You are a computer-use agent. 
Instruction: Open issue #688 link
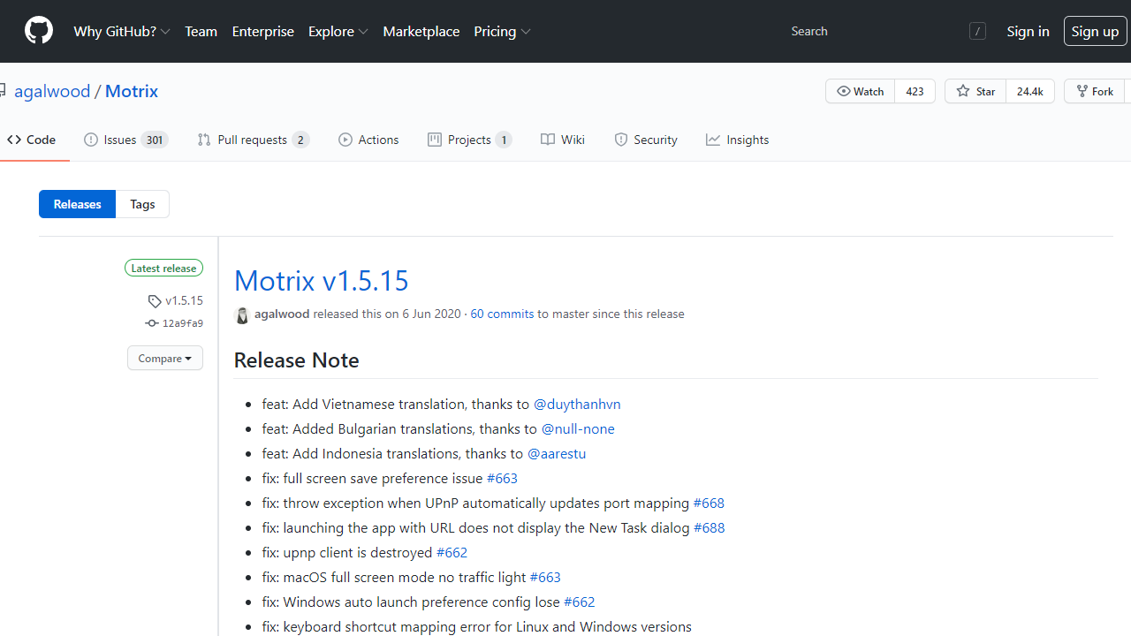click(709, 527)
